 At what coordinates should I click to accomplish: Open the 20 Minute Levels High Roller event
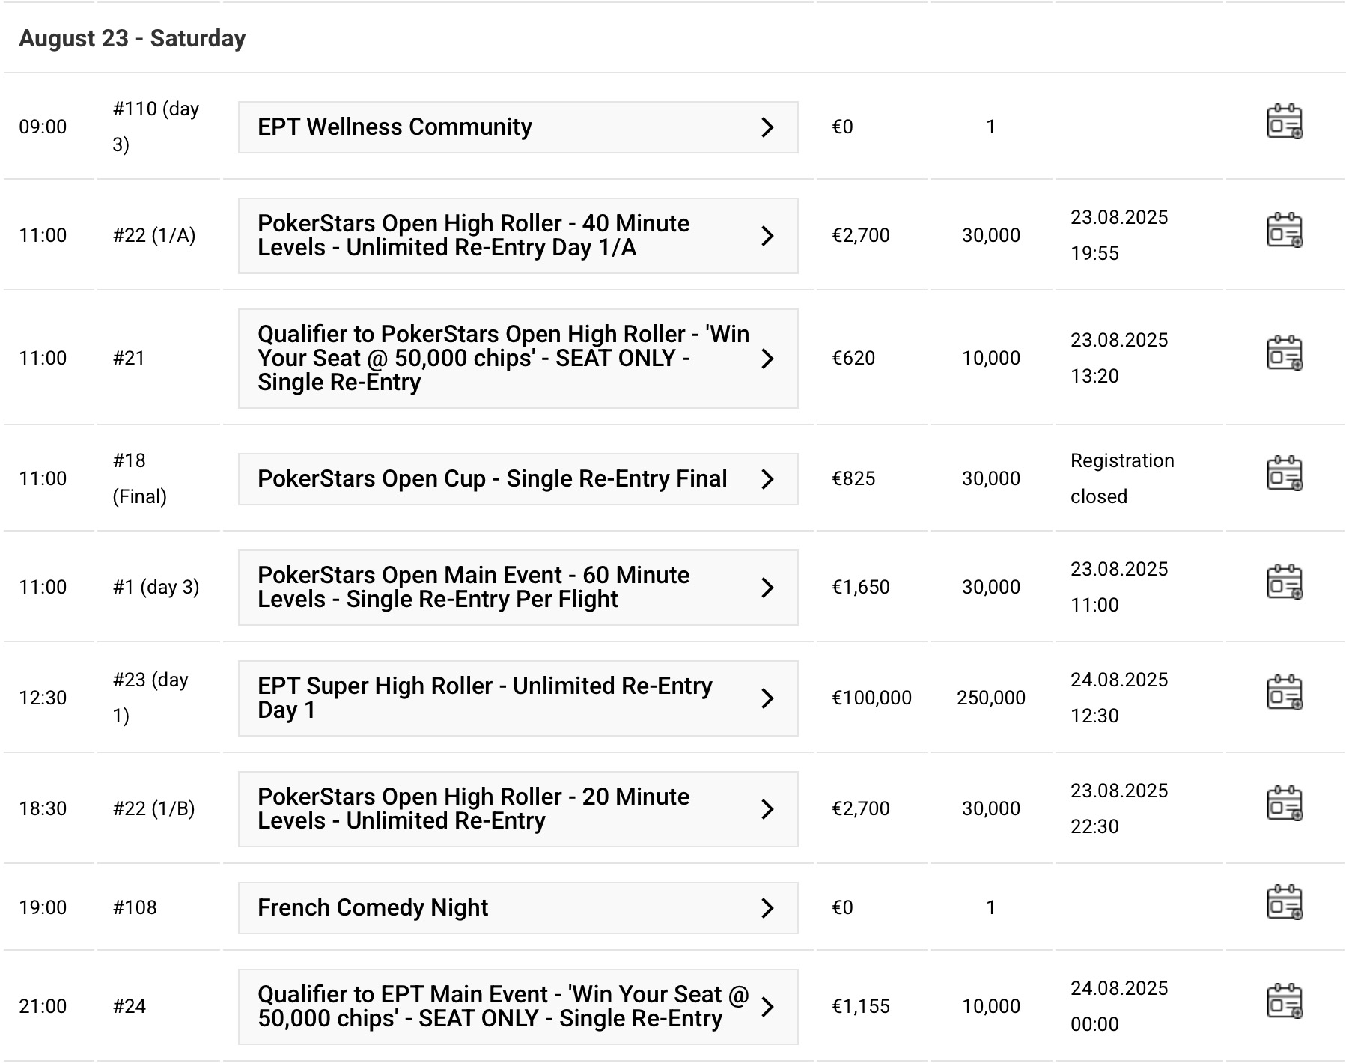[x=473, y=809]
